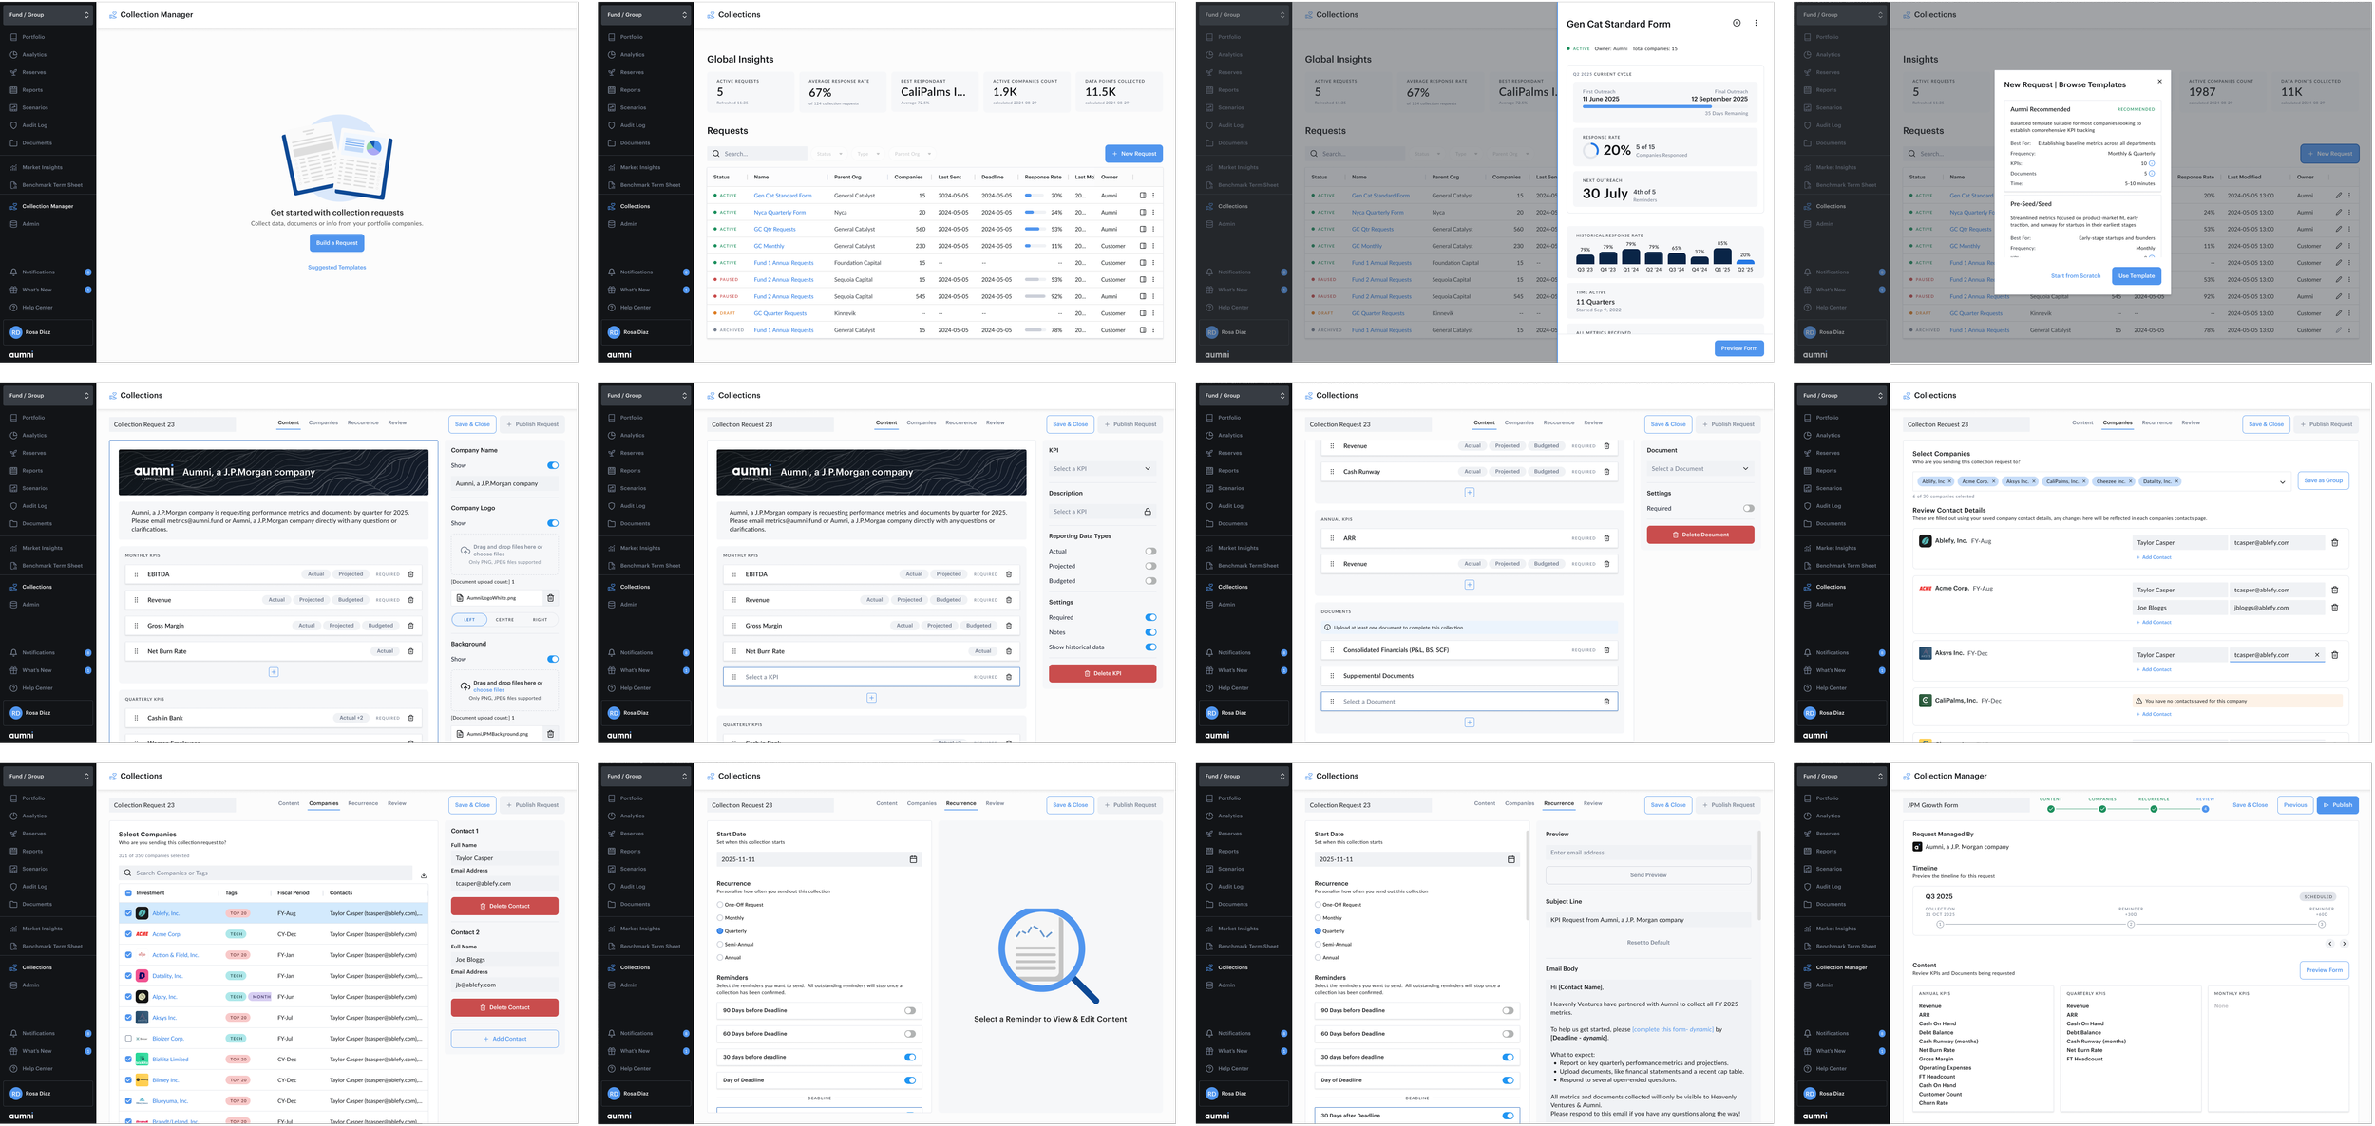Clear the Aksys Inc. email field

[x=2316, y=655]
